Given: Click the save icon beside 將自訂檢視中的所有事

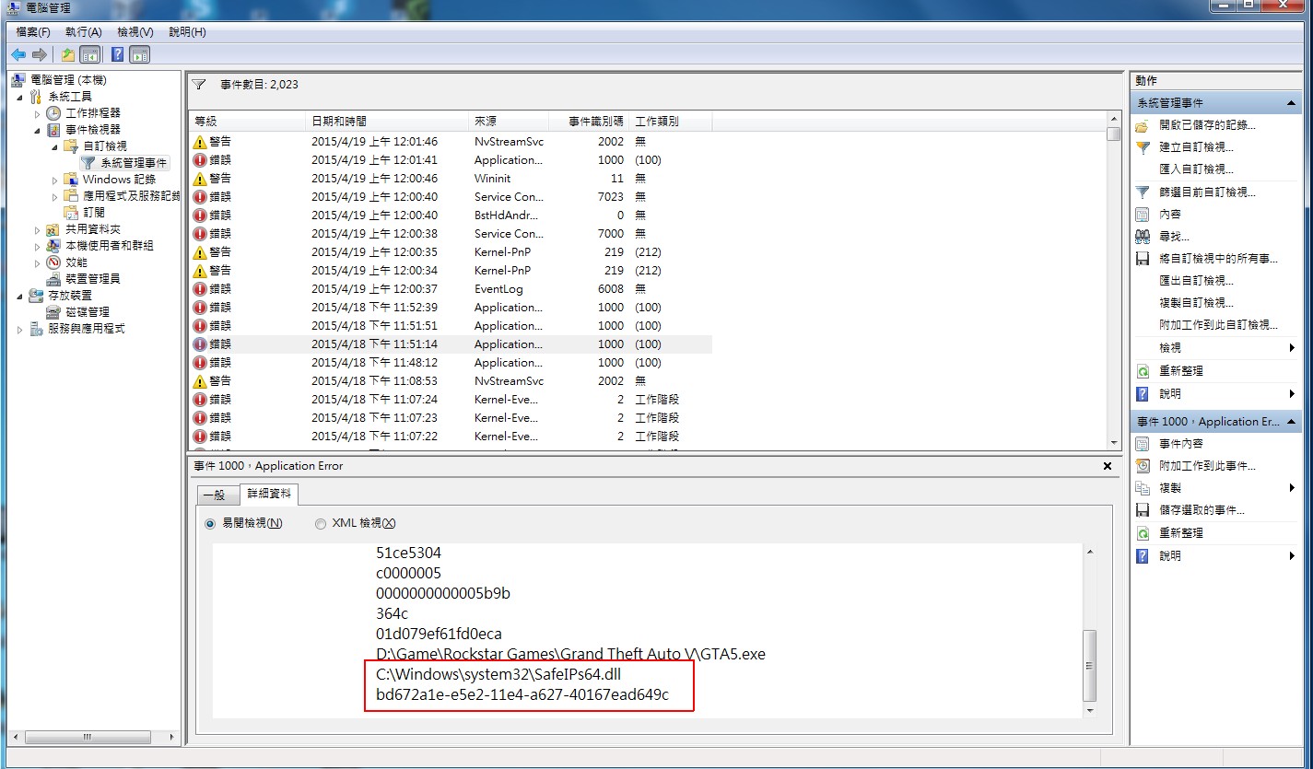Looking at the screenshot, I should pos(1143,259).
